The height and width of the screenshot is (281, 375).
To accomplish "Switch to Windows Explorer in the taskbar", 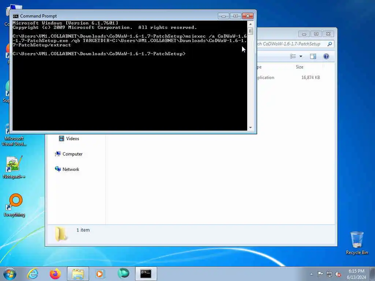I will click(78, 274).
